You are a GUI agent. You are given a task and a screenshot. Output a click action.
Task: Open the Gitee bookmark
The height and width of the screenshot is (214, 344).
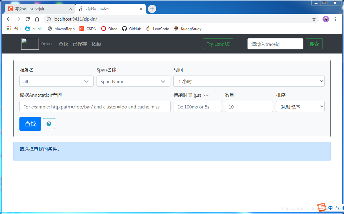109,29
